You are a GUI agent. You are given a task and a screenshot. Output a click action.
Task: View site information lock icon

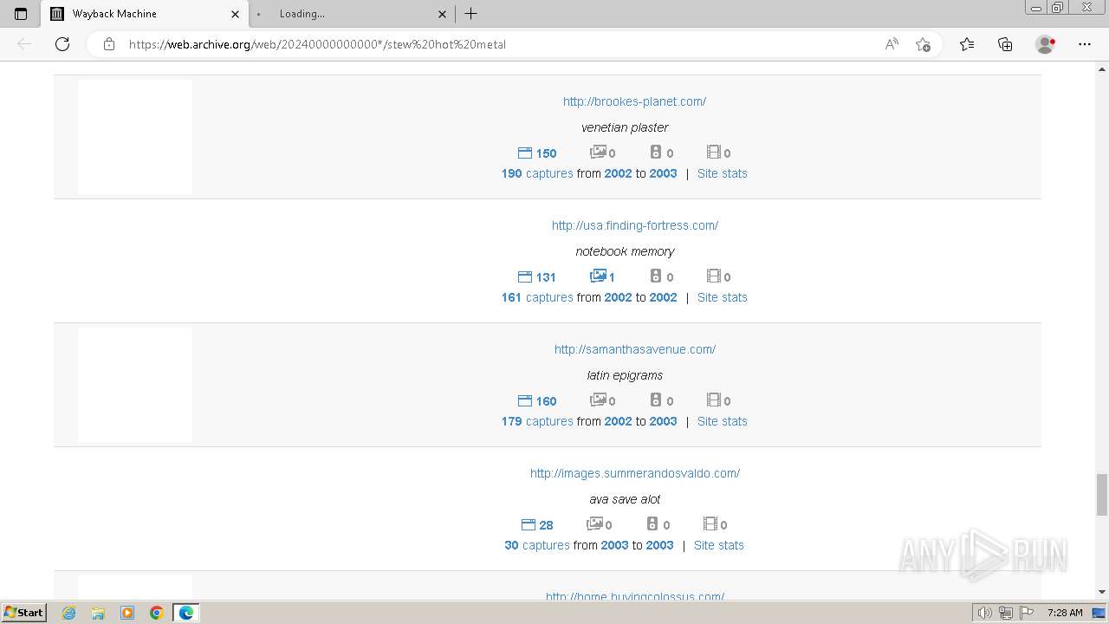click(x=109, y=44)
